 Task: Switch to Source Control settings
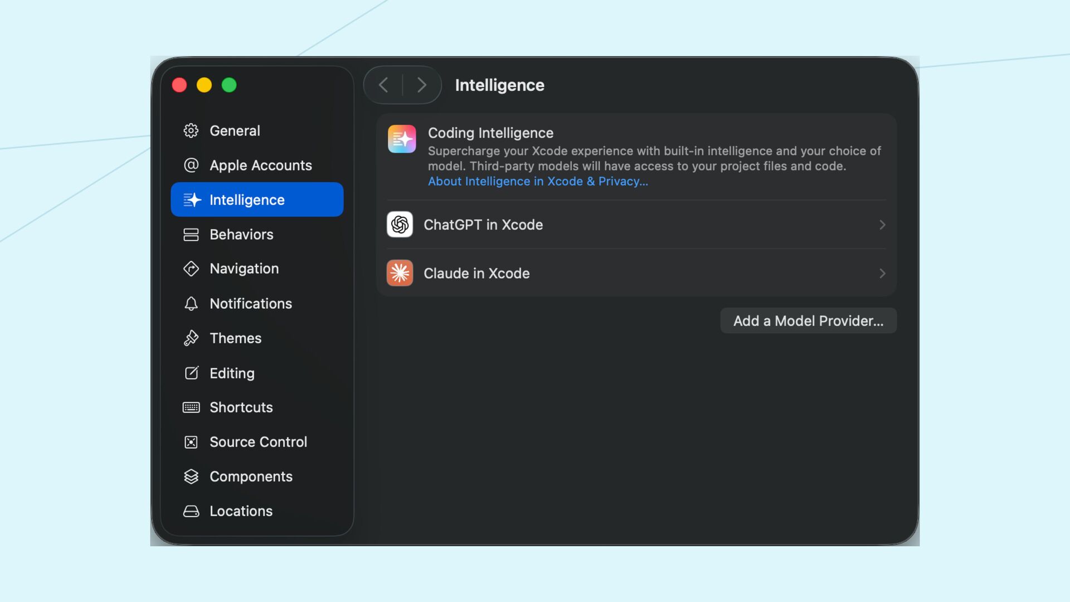click(258, 442)
